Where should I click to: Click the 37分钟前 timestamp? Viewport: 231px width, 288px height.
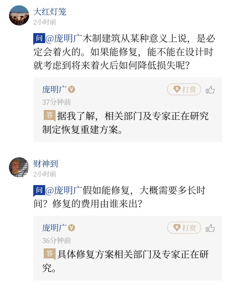click(56, 102)
